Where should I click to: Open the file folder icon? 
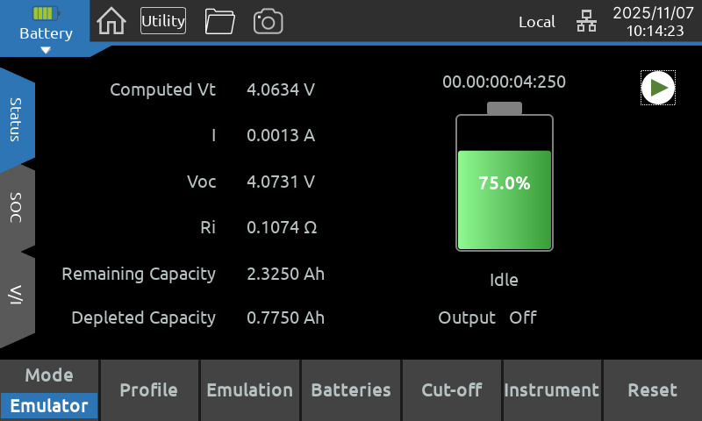tap(219, 21)
